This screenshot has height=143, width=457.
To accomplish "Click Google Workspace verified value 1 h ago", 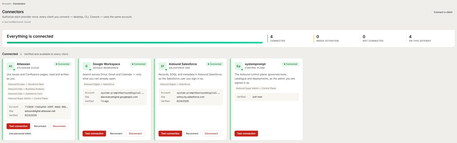I will (105, 101).
